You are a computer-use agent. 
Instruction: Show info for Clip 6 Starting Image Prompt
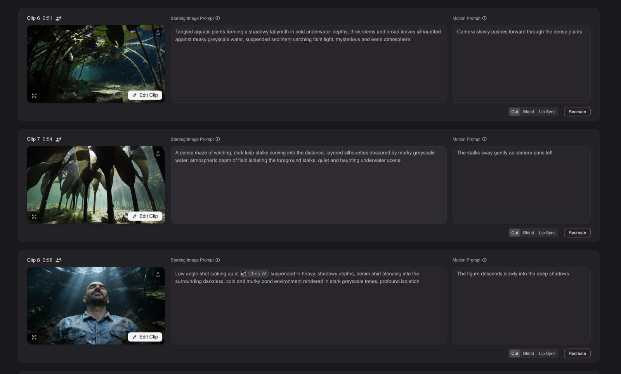(218, 18)
